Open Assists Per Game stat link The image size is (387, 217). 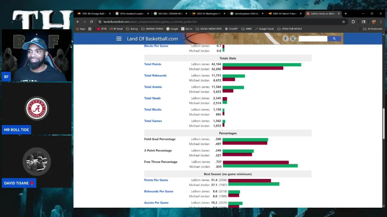pyautogui.click(x=156, y=203)
